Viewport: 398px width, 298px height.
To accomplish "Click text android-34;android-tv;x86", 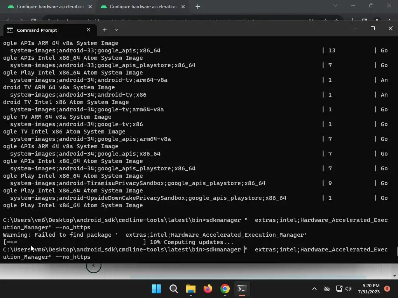I will (103, 95).
